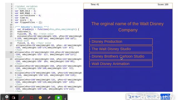Image resolution: width=178 pixels, height=100 pixels.
Task: Select the focus mouse cursor tool
Action: point(14,97)
